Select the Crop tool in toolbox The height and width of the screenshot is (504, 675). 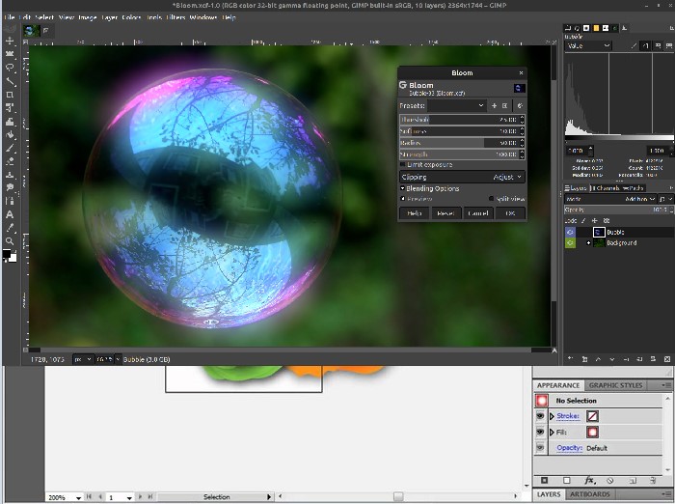[x=10, y=95]
